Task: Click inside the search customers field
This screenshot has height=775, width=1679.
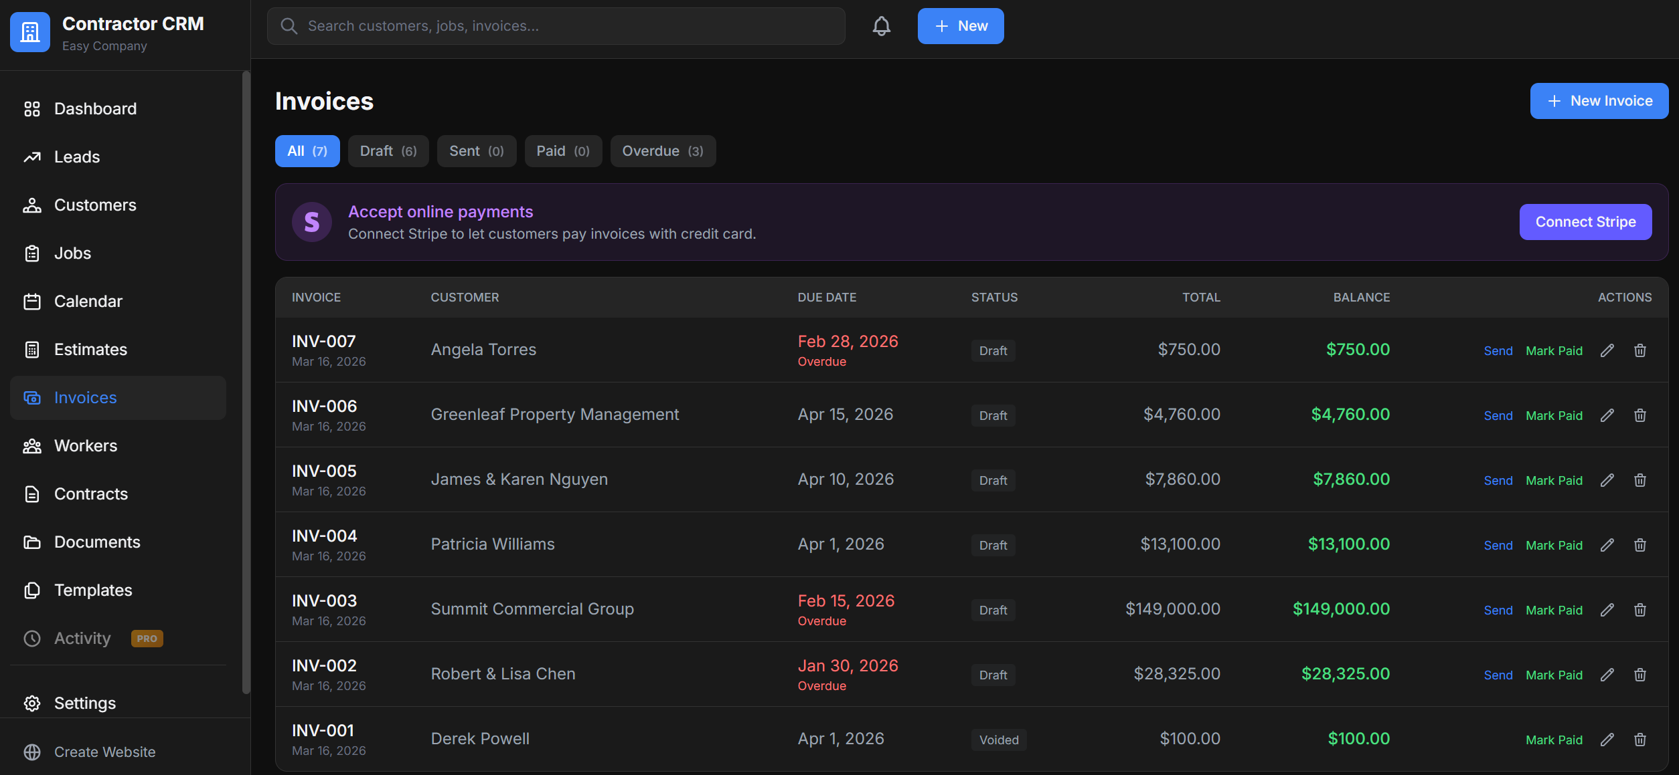Action: click(x=556, y=25)
